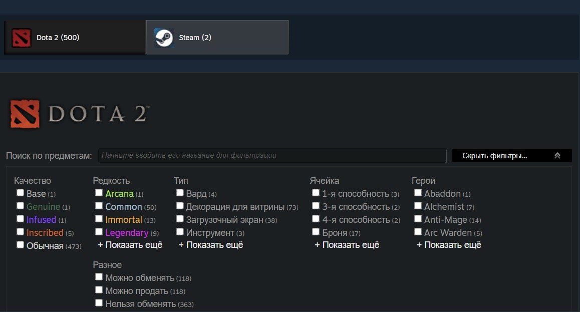Click the Ячейка filter heading
This screenshot has width=580, height=312.
(x=325, y=181)
